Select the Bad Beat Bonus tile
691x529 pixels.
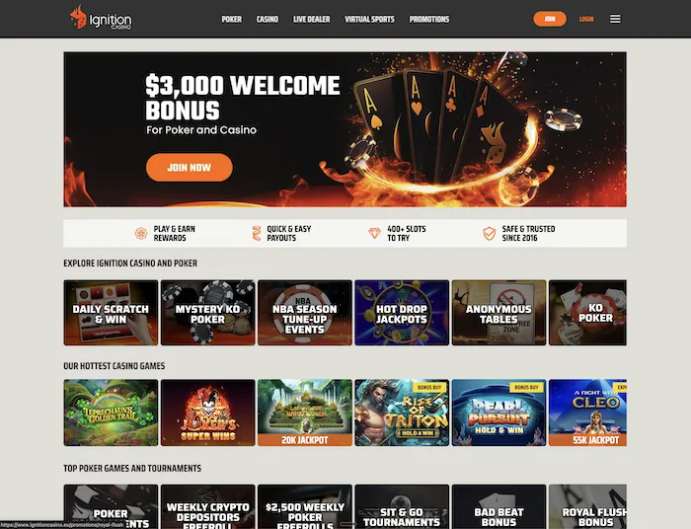pyautogui.click(x=499, y=506)
